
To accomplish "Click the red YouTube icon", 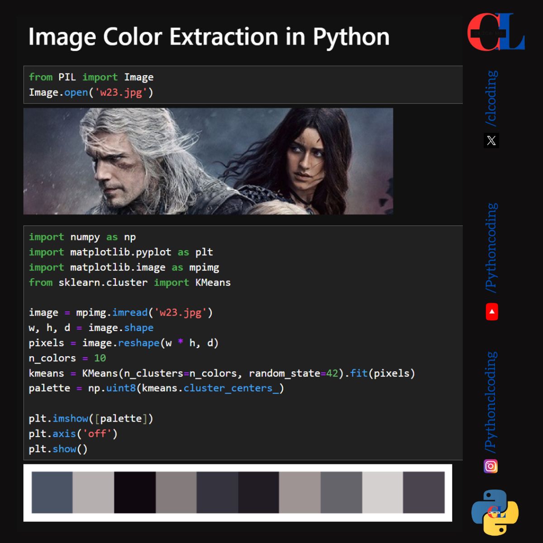I will (492, 312).
